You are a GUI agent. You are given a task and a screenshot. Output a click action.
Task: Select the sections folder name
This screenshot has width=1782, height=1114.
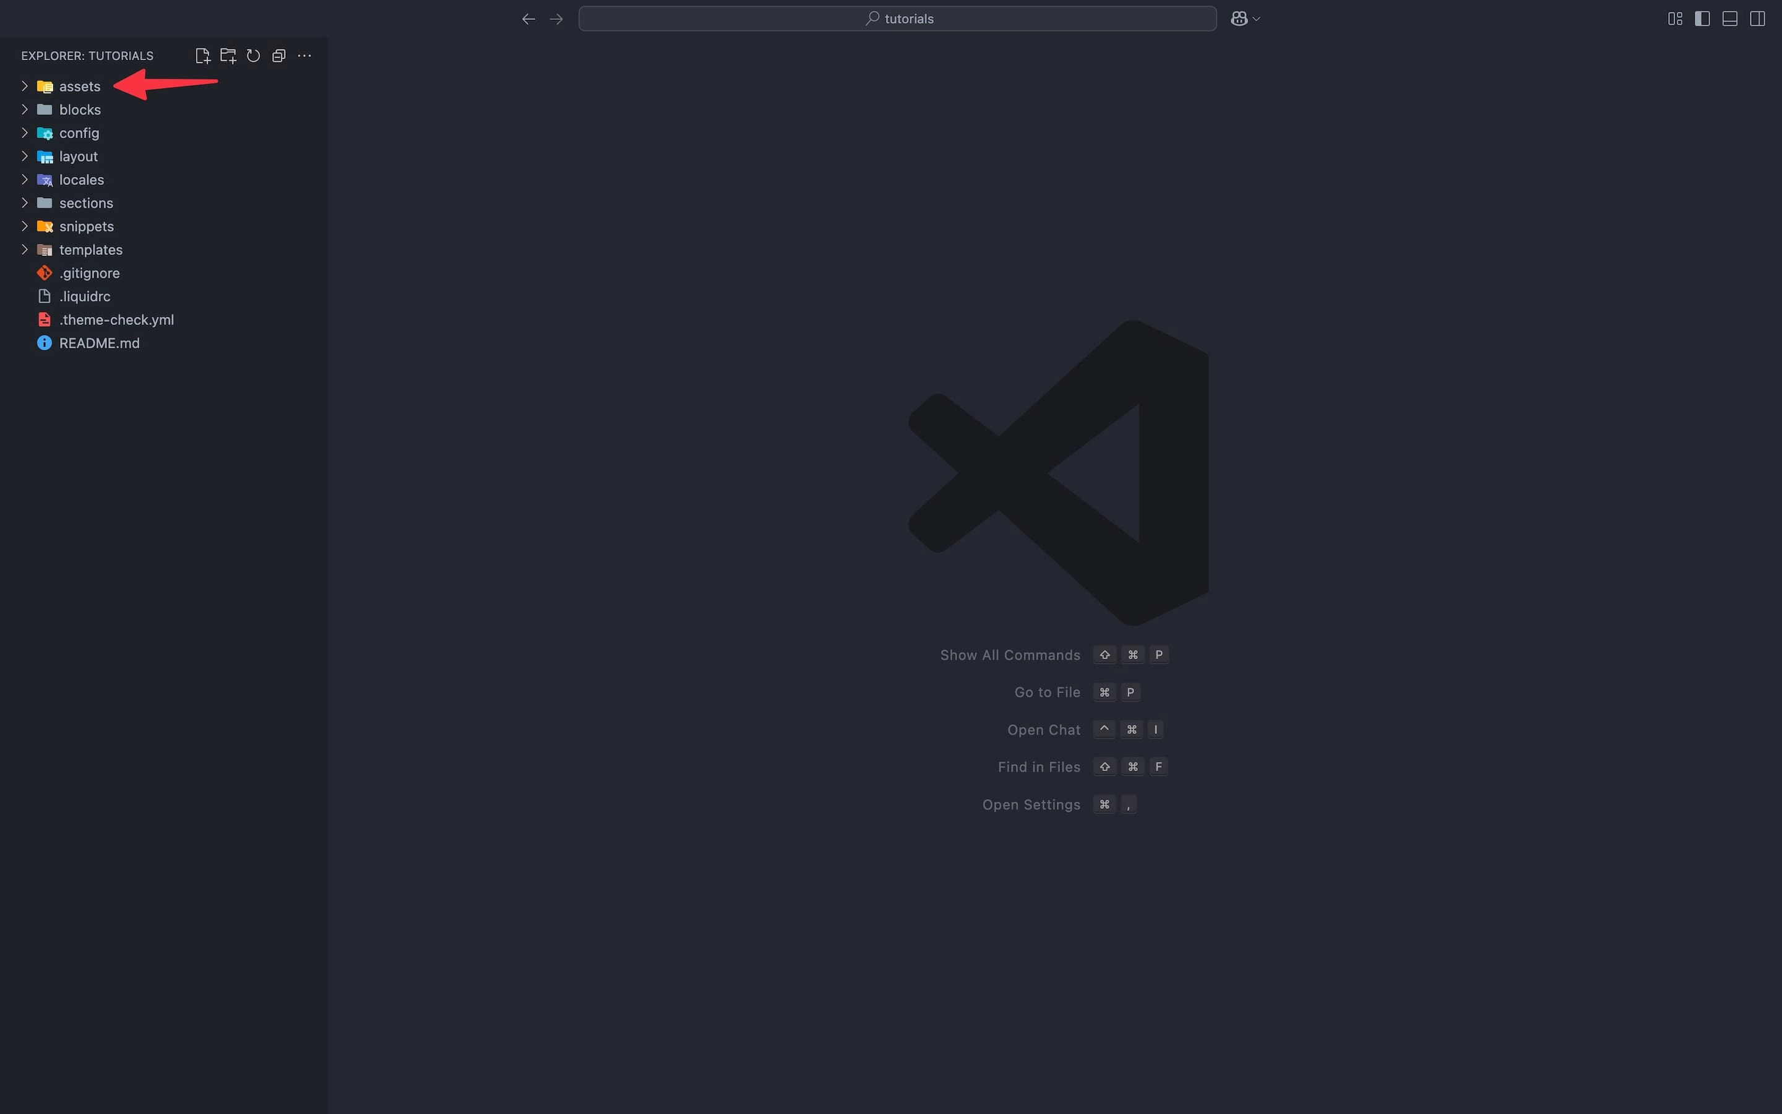(86, 202)
